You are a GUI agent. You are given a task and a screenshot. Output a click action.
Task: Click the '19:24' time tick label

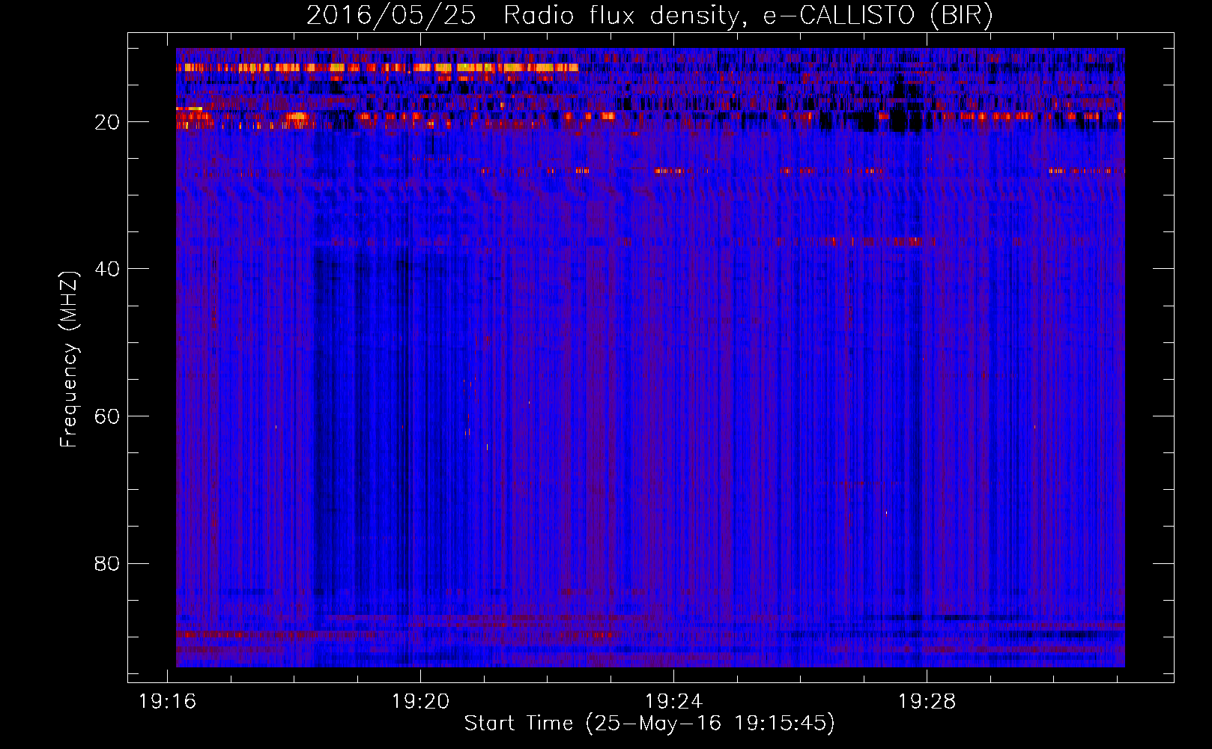pyautogui.click(x=674, y=702)
